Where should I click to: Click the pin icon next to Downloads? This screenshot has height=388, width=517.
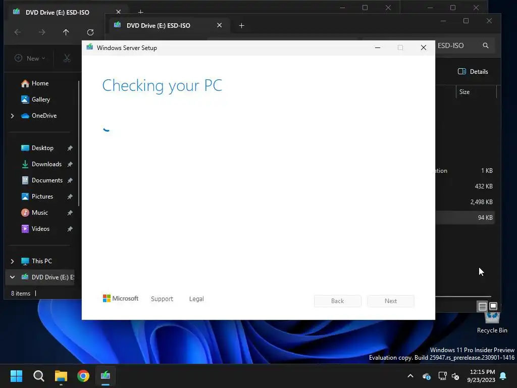pyautogui.click(x=70, y=164)
